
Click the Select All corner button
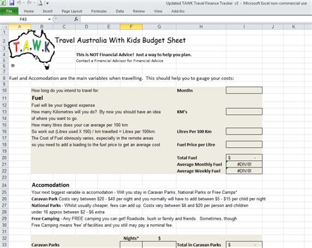tap(4, 26)
